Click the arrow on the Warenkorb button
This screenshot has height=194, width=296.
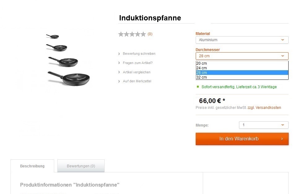(282, 139)
